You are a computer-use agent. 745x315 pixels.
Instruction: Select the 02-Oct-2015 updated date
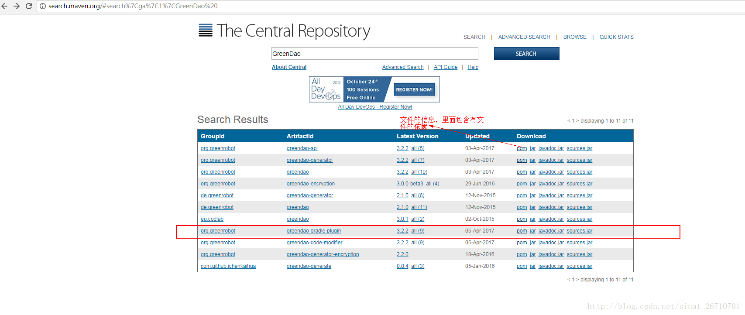click(480, 219)
